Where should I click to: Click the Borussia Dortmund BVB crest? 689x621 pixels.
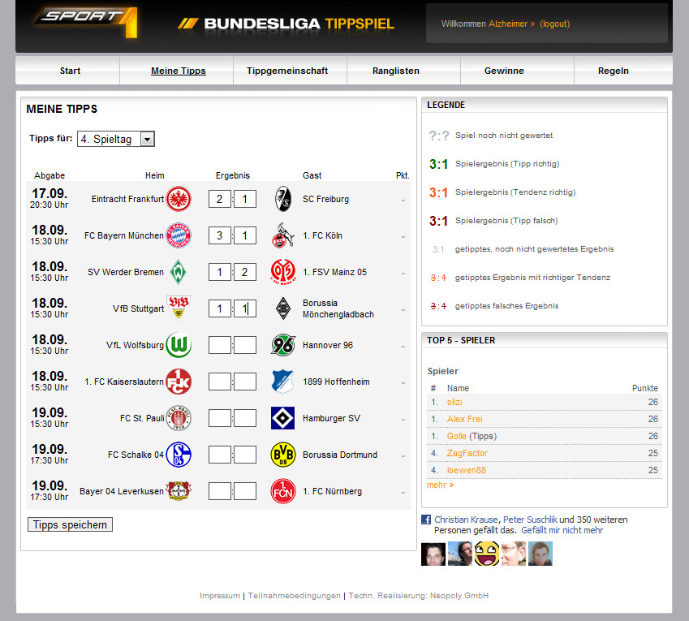(x=283, y=455)
